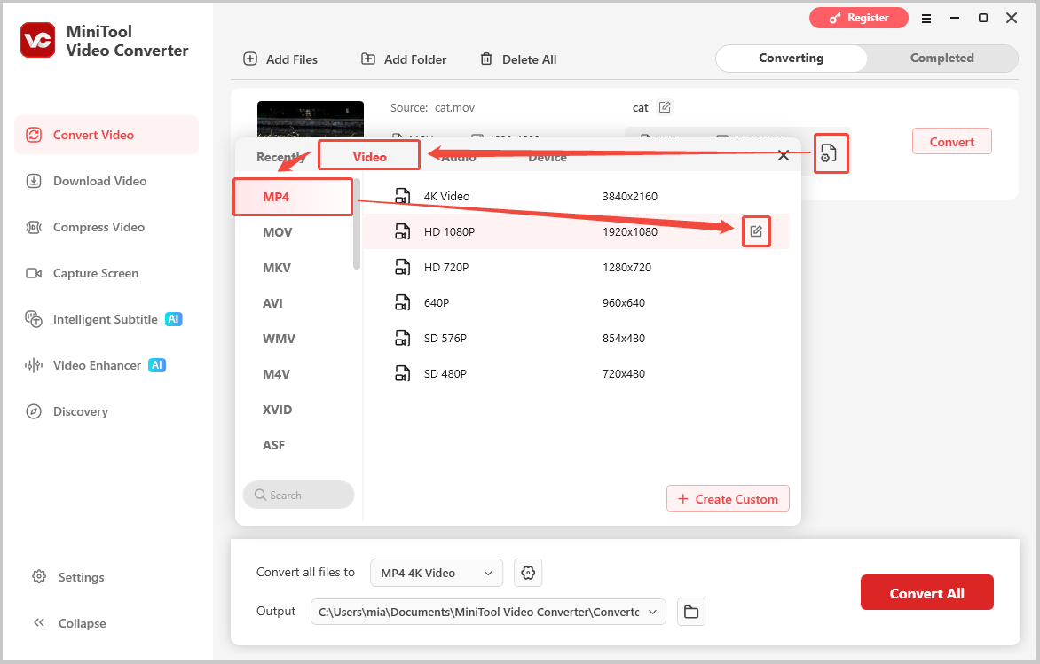
Task: Click the HD 720P preset file icon
Action: point(403,266)
